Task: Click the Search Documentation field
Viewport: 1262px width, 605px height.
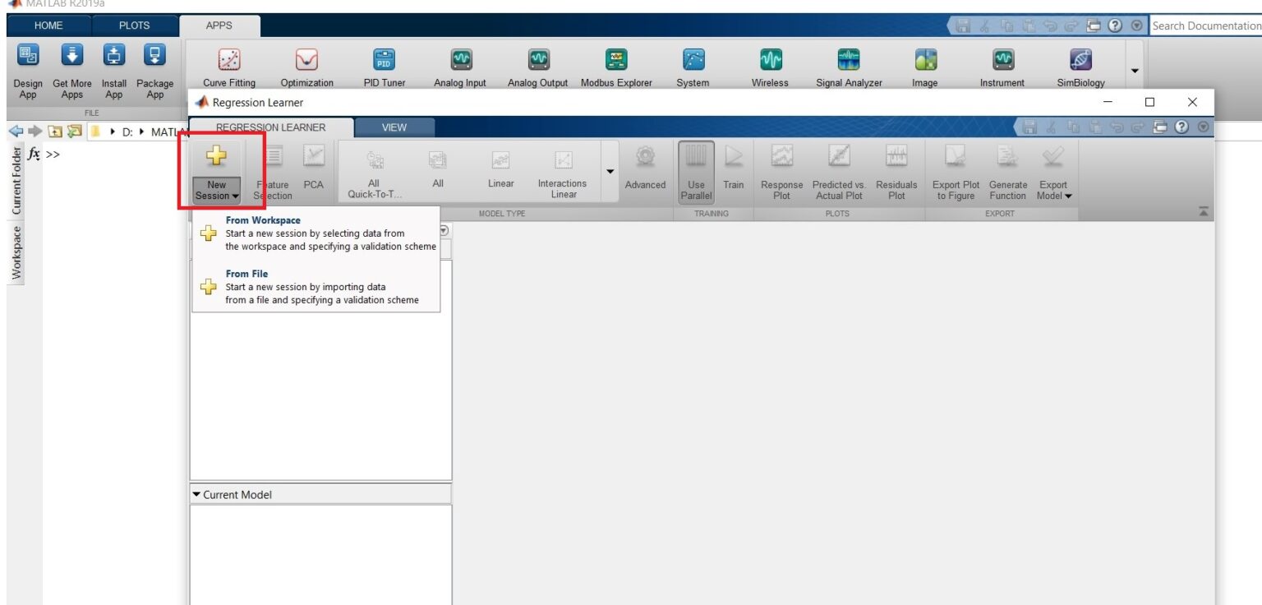Action: pyautogui.click(x=1205, y=25)
